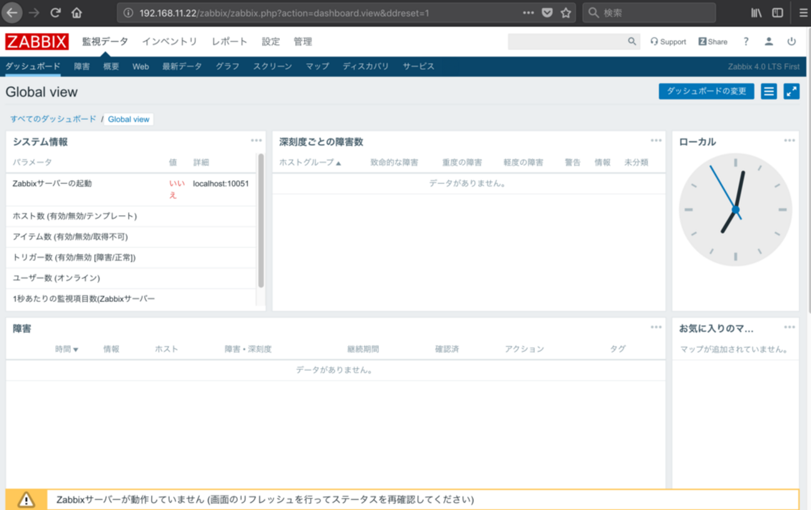Open the 設定 menu

[x=271, y=42]
